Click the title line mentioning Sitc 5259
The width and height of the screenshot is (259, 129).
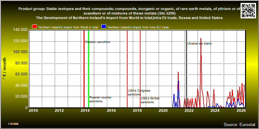[129, 13]
